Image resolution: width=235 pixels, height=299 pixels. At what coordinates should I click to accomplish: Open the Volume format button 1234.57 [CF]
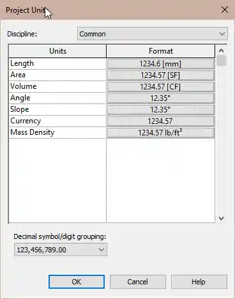161,87
